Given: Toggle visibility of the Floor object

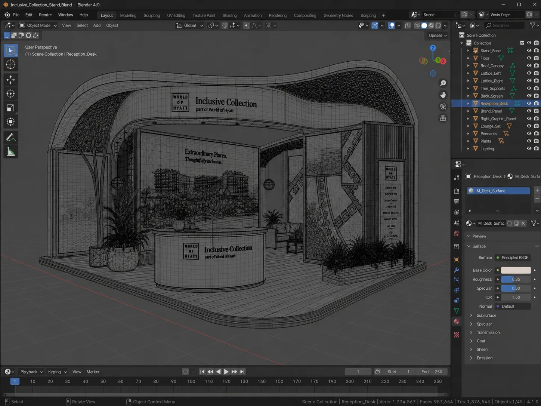Looking at the screenshot, I should click(529, 58).
